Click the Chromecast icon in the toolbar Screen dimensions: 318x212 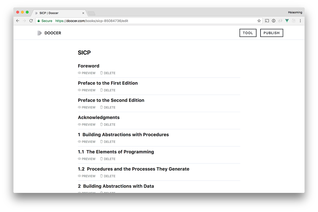pyautogui.click(x=267, y=21)
